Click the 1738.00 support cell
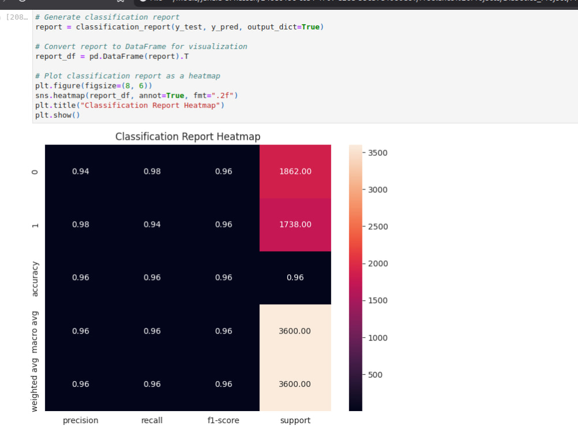 (295, 225)
